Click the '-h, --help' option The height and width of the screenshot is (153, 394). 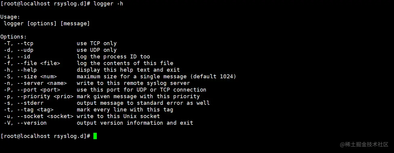[20, 70]
